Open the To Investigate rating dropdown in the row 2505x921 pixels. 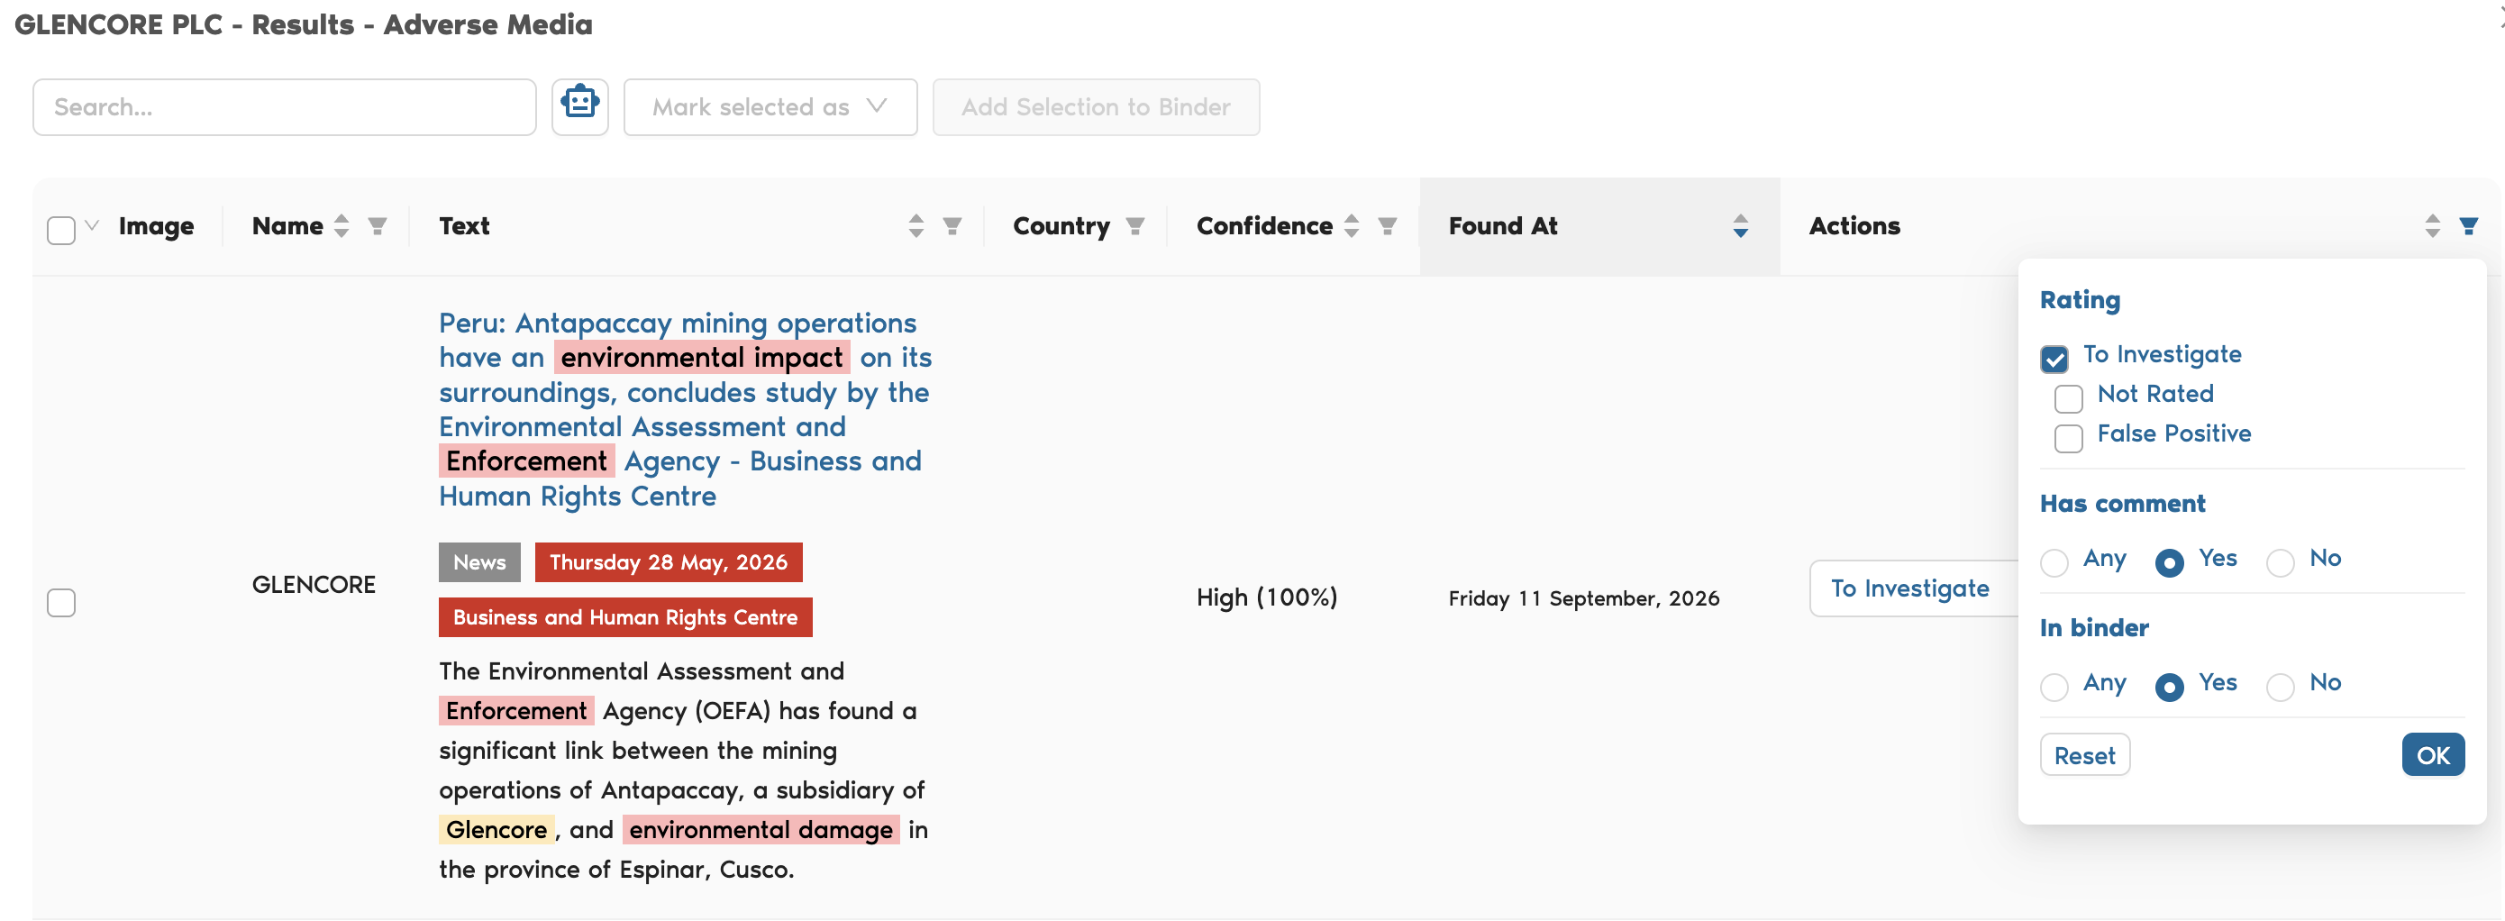[x=1912, y=588]
